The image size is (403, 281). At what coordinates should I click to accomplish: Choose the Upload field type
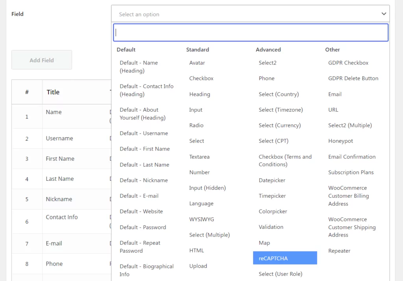coord(198,266)
